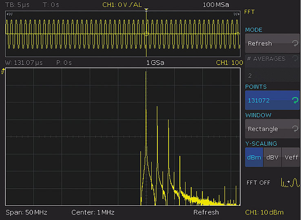Screen dimensions: 301x220
Task: Open the WINDOW Rectangle selector
Action: [272, 129]
